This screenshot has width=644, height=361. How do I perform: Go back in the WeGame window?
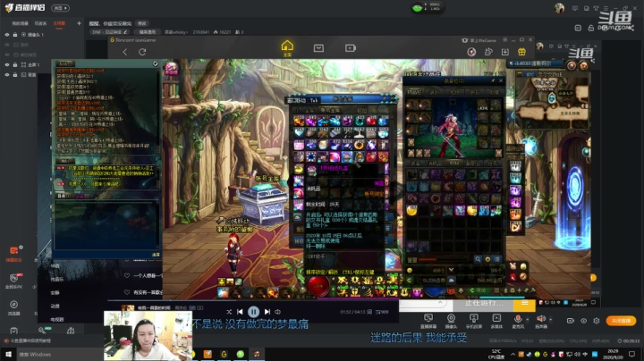125,52
